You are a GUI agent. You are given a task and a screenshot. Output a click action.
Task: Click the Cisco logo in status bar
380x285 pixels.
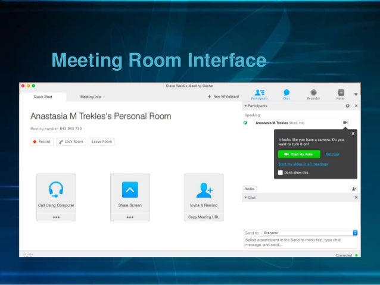28,255
